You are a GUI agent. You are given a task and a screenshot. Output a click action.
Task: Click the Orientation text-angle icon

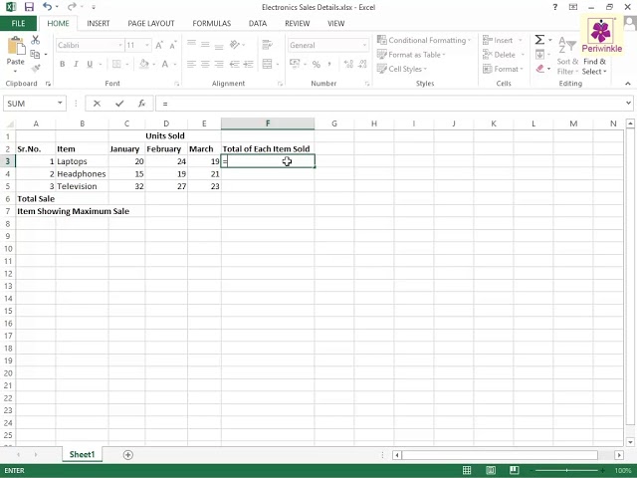[235, 44]
